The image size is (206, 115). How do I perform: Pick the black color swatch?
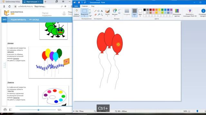tap(145, 10)
